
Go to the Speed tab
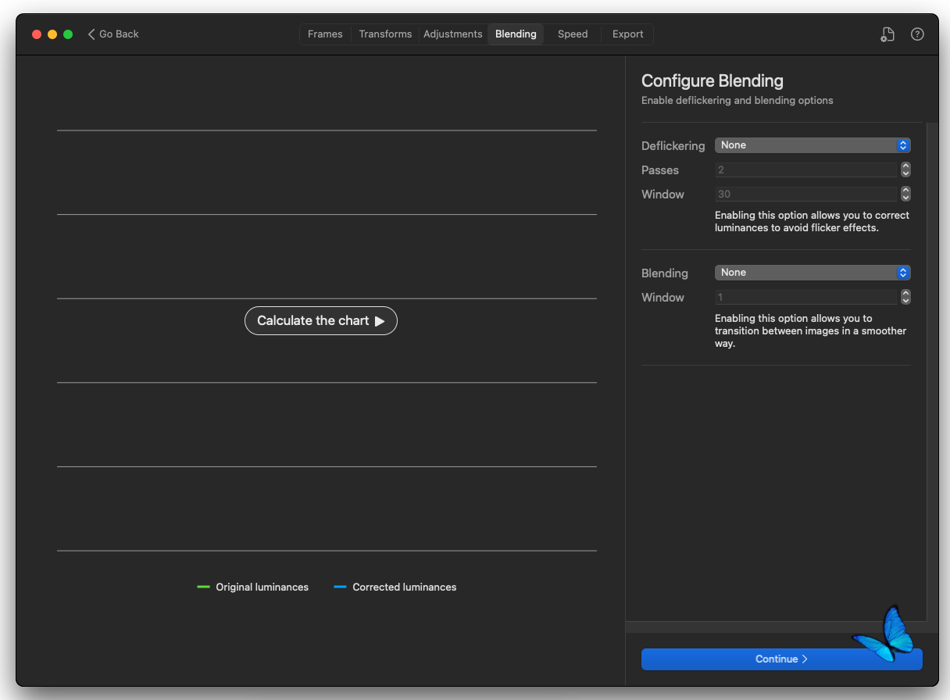pyautogui.click(x=573, y=34)
